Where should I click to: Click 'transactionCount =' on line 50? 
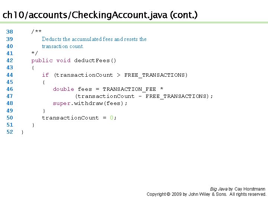[x=74, y=118]
